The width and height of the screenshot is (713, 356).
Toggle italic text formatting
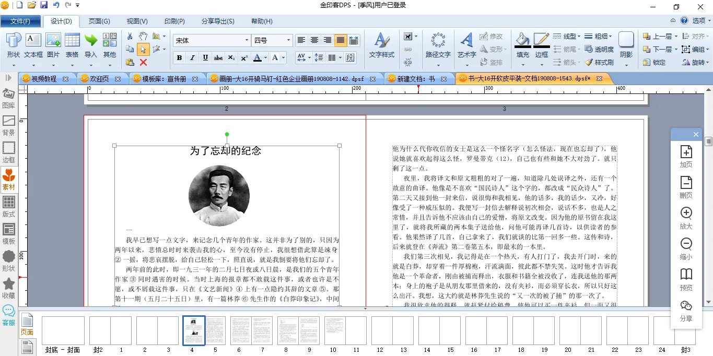(192, 57)
